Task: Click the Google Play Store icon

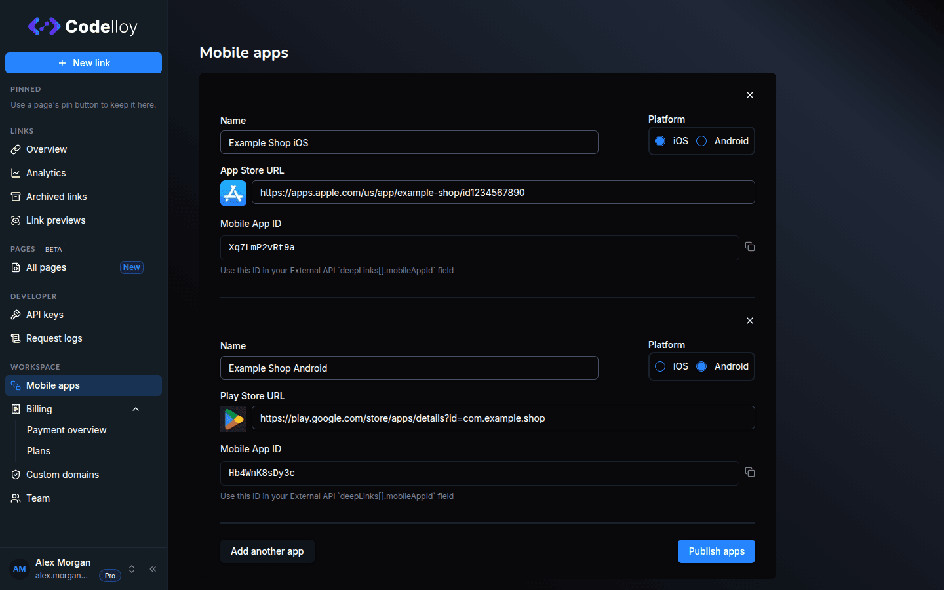Action: (233, 419)
